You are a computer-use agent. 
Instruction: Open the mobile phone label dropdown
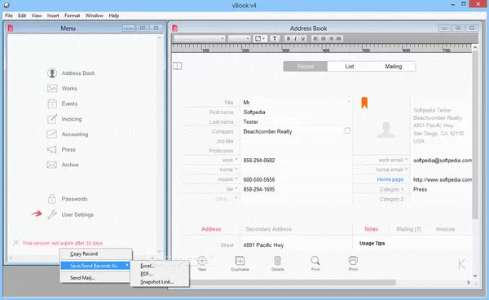coord(236,179)
